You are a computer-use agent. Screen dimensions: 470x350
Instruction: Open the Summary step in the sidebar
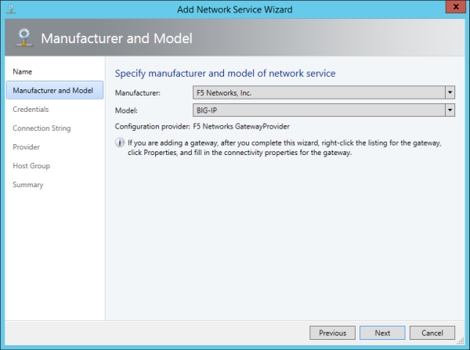tap(28, 185)
